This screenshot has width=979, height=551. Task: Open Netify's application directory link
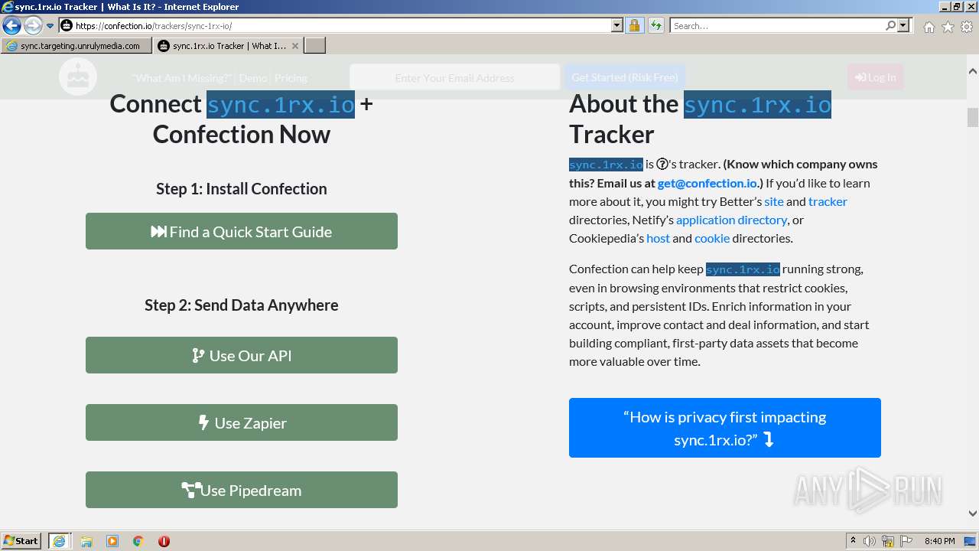click(x=731, y=220)
